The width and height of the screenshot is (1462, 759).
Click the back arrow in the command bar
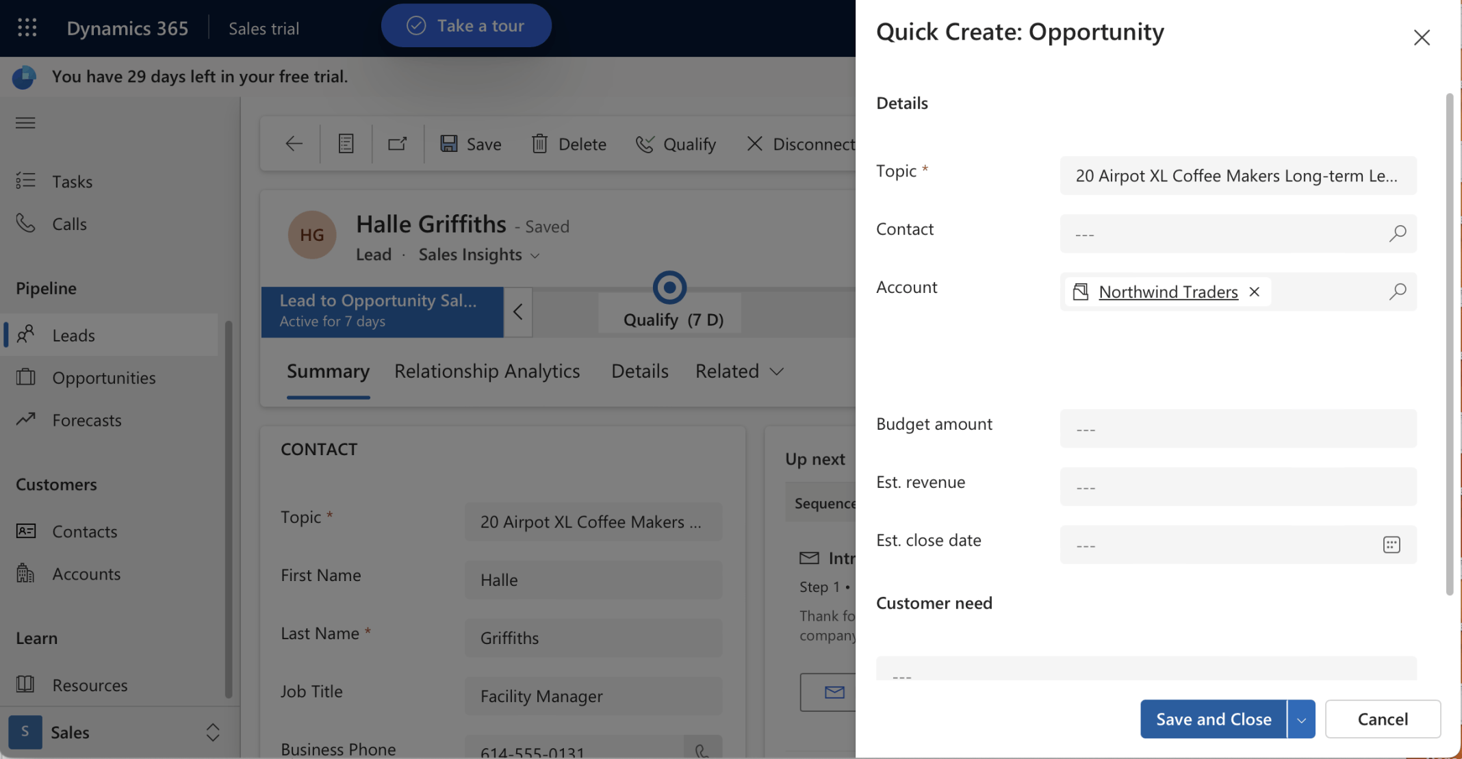(x=294, y=144)
